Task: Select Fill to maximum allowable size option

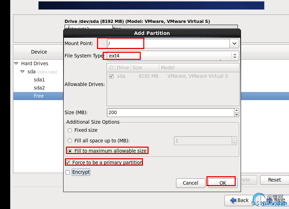Action: (70, 151)
